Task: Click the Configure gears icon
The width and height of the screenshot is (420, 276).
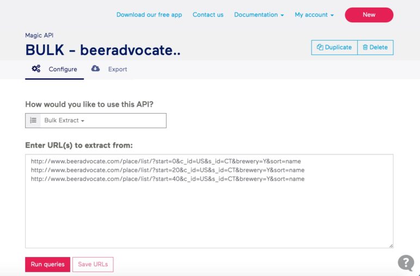Action: (x=36, y=68)
